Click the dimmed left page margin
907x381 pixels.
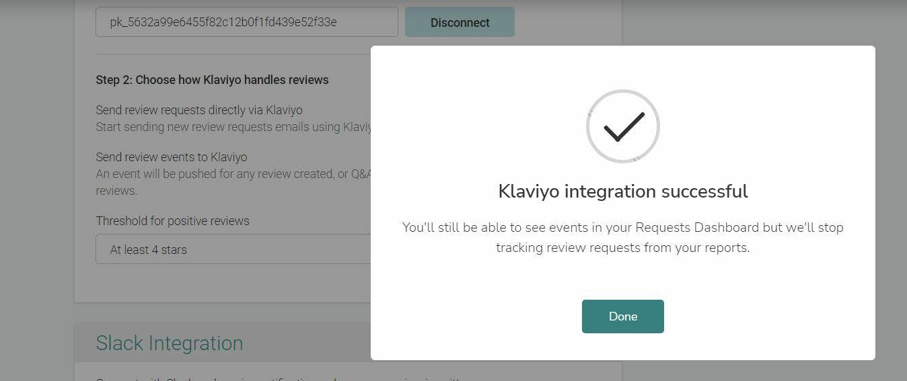coord(36,202)
